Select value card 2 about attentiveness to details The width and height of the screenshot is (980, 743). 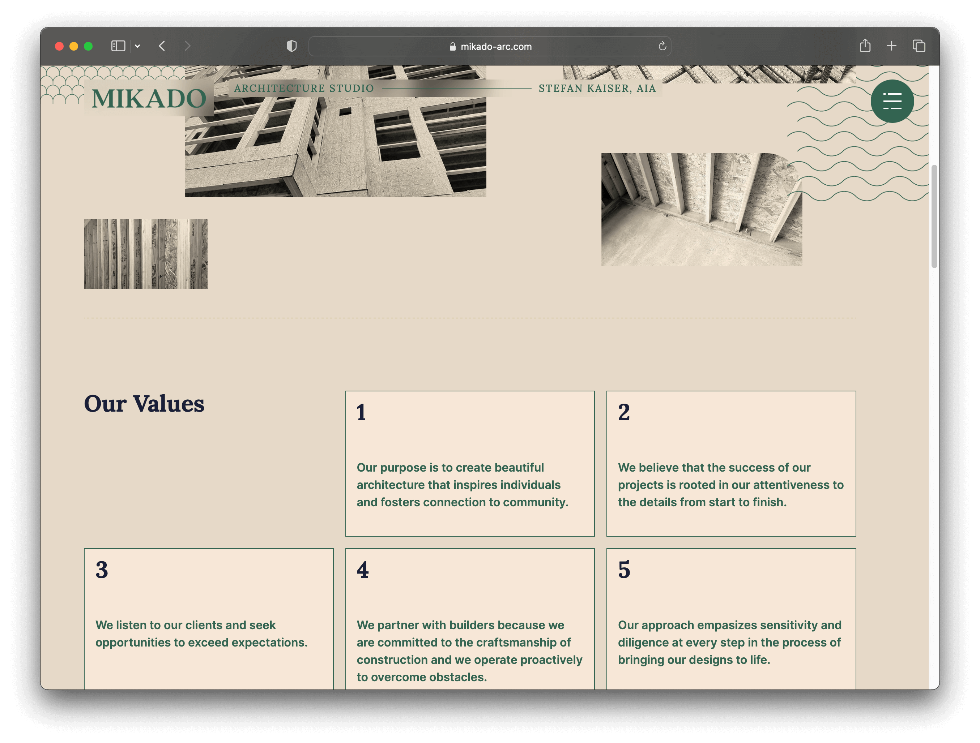click(x=731, y=464)
